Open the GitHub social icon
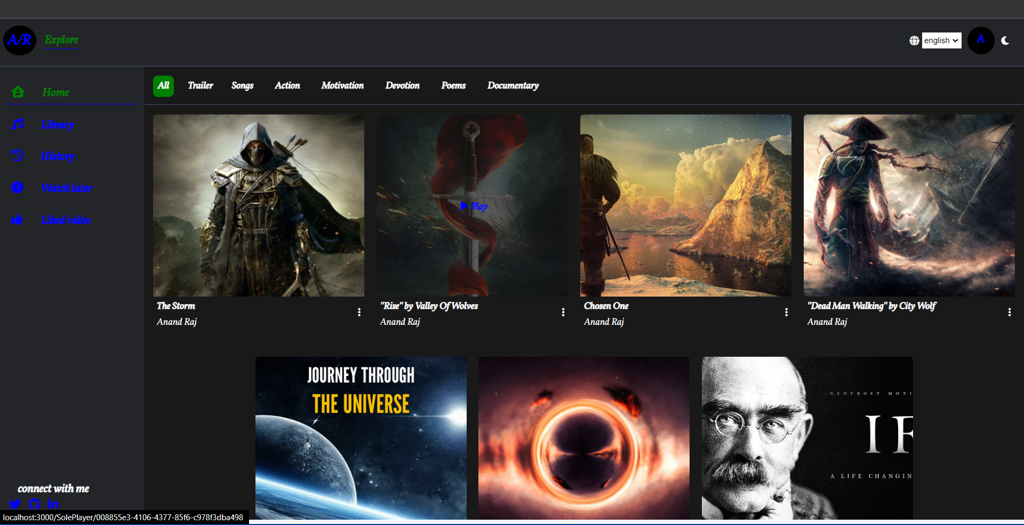This screenshot has height=525, width=1024. 34,504
